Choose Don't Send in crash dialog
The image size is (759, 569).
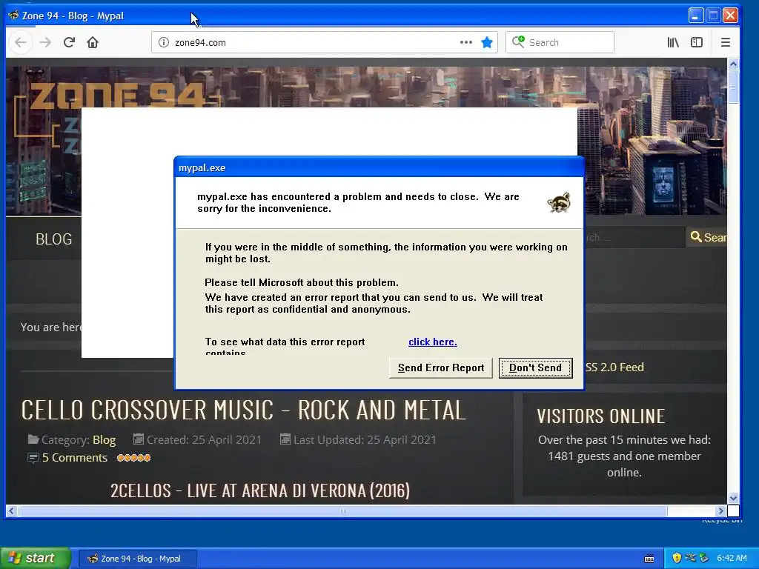tap(535, 367)
